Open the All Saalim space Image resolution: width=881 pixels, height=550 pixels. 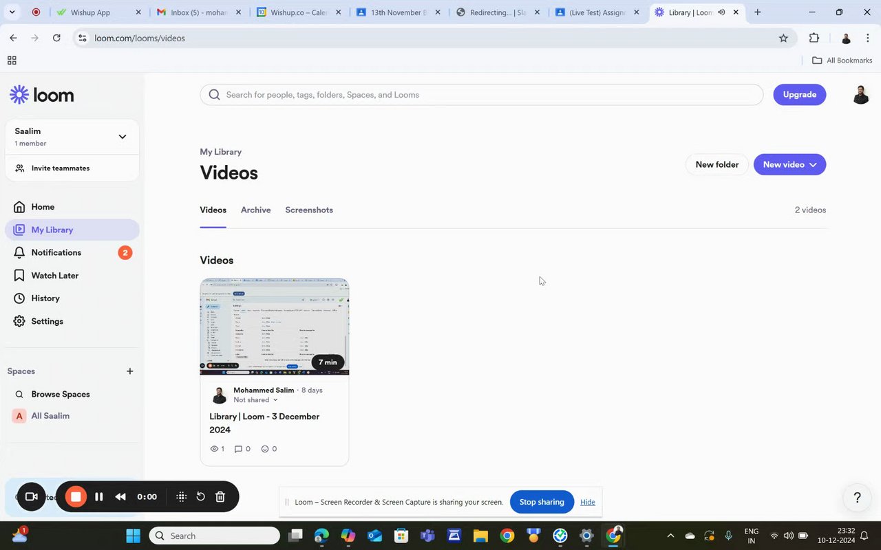(50, 416)
